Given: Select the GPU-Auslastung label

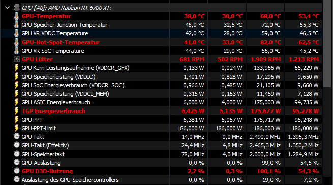Looking at the screenshot, I should pos(41,163).
